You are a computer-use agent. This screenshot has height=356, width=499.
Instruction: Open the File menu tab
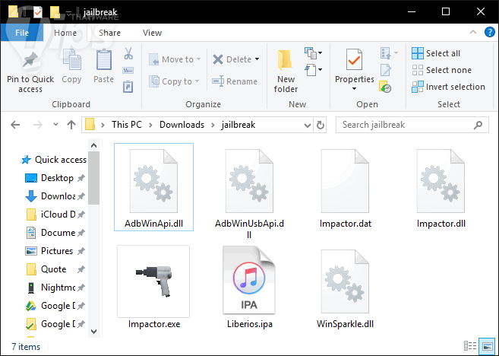[21, 33]
